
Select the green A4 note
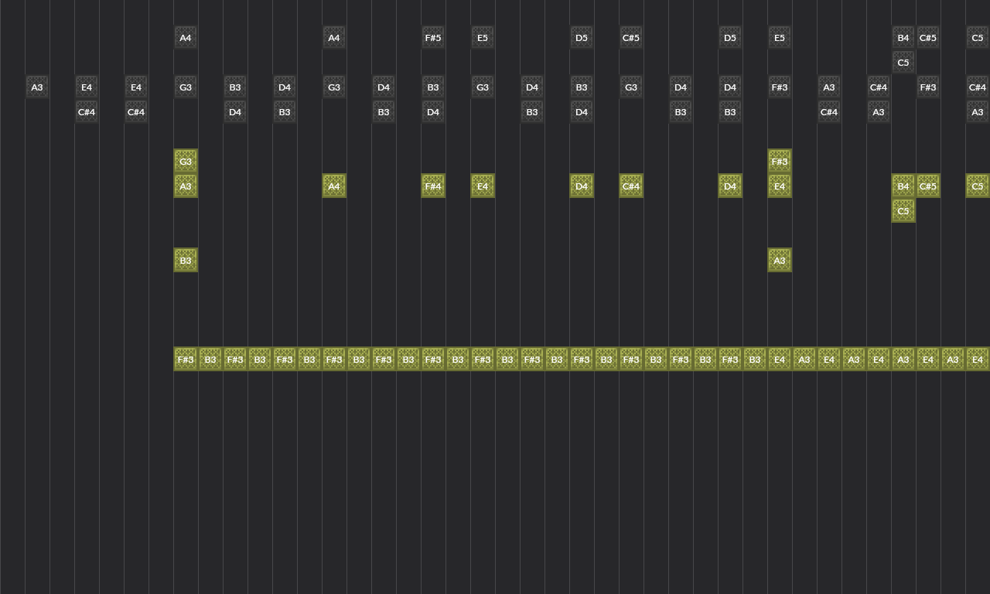click(x=334, y=186)
